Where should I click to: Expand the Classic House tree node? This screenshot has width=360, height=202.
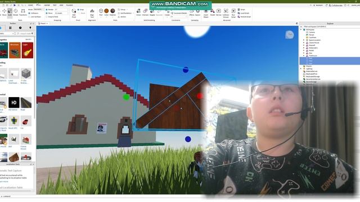[304, 43]
